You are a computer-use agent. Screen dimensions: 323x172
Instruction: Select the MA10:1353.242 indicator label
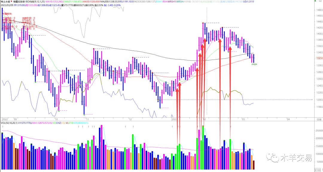point(54,2)
